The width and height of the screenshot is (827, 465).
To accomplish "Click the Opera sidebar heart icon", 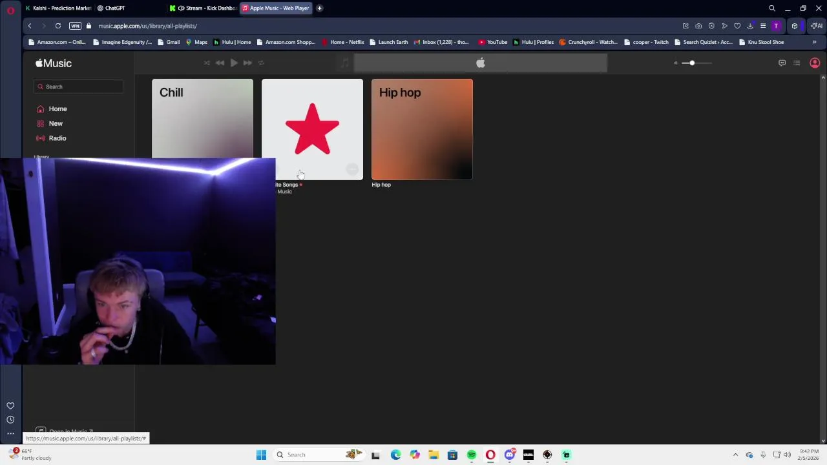I will [x=10, y=406].
